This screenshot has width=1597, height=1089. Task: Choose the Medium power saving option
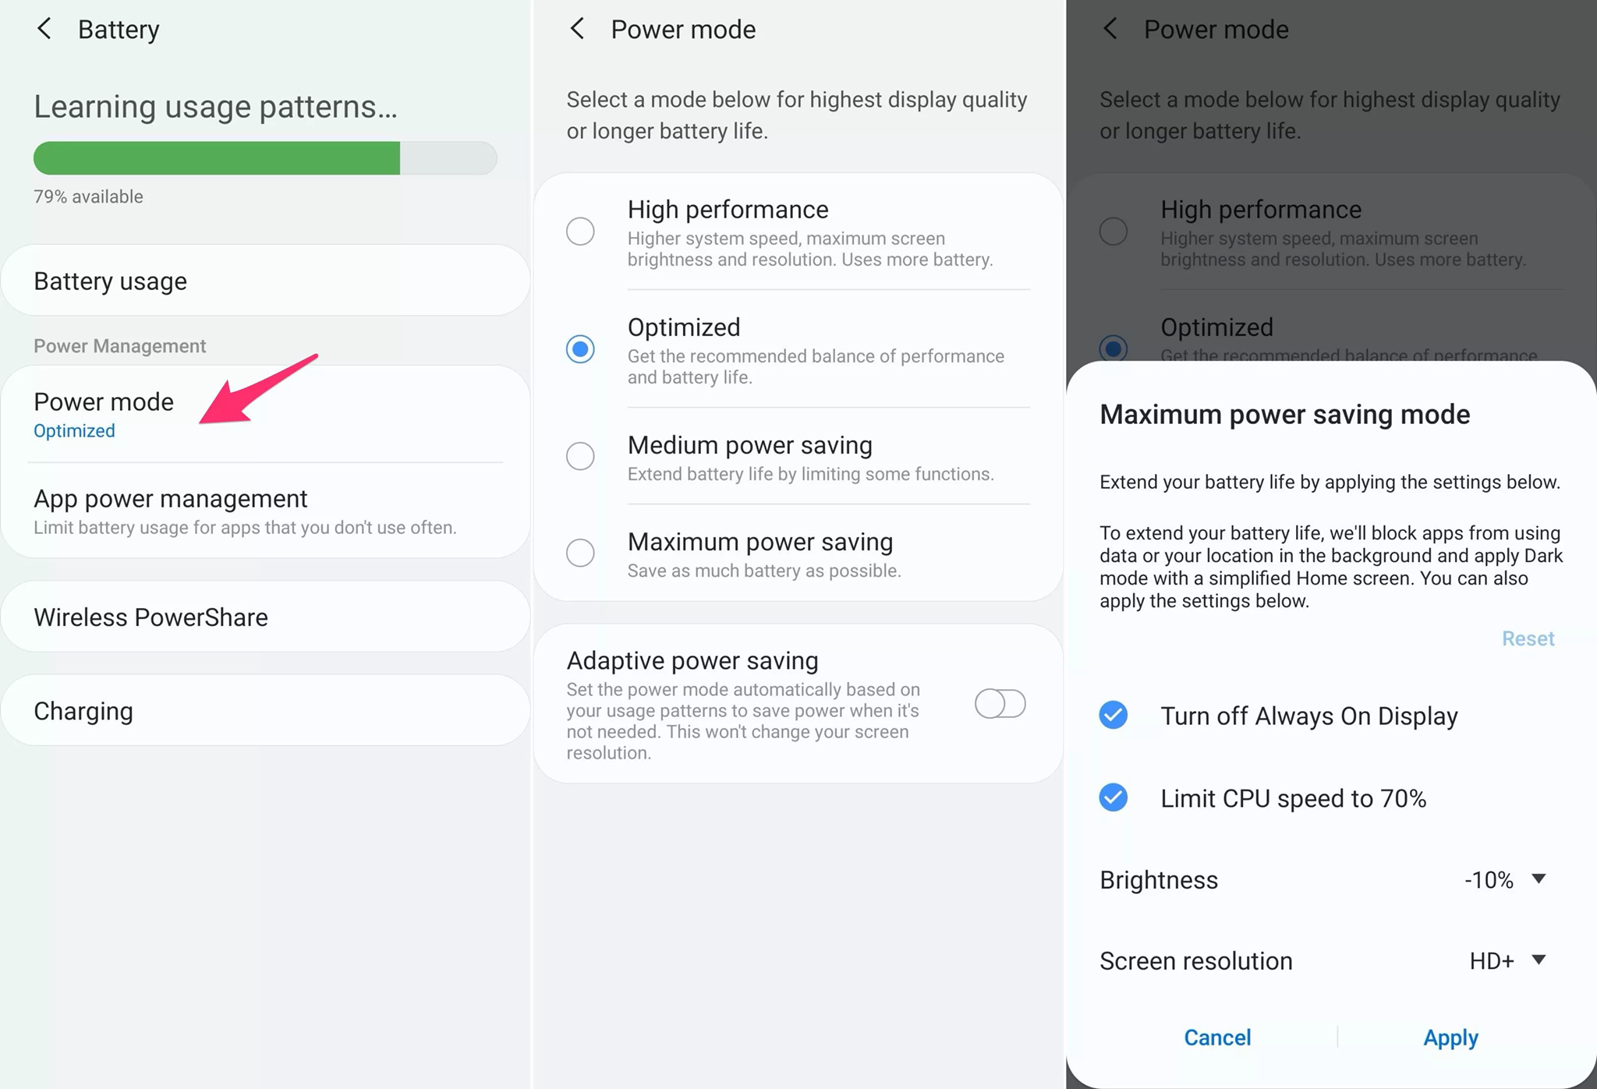coord(580,456)
